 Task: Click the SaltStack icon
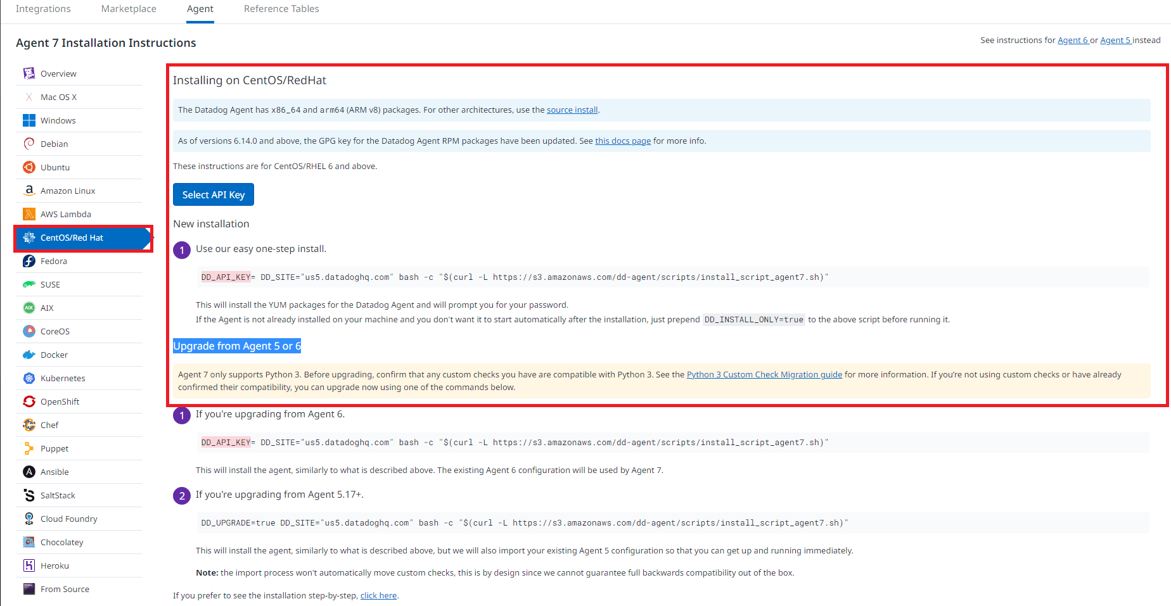click(29, 495)
